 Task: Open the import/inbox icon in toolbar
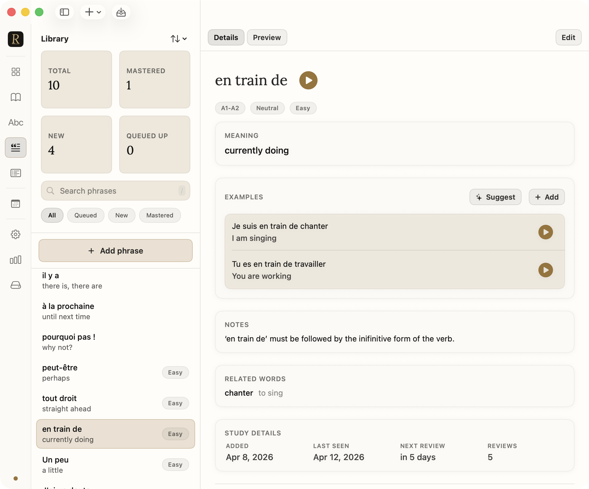121,12
